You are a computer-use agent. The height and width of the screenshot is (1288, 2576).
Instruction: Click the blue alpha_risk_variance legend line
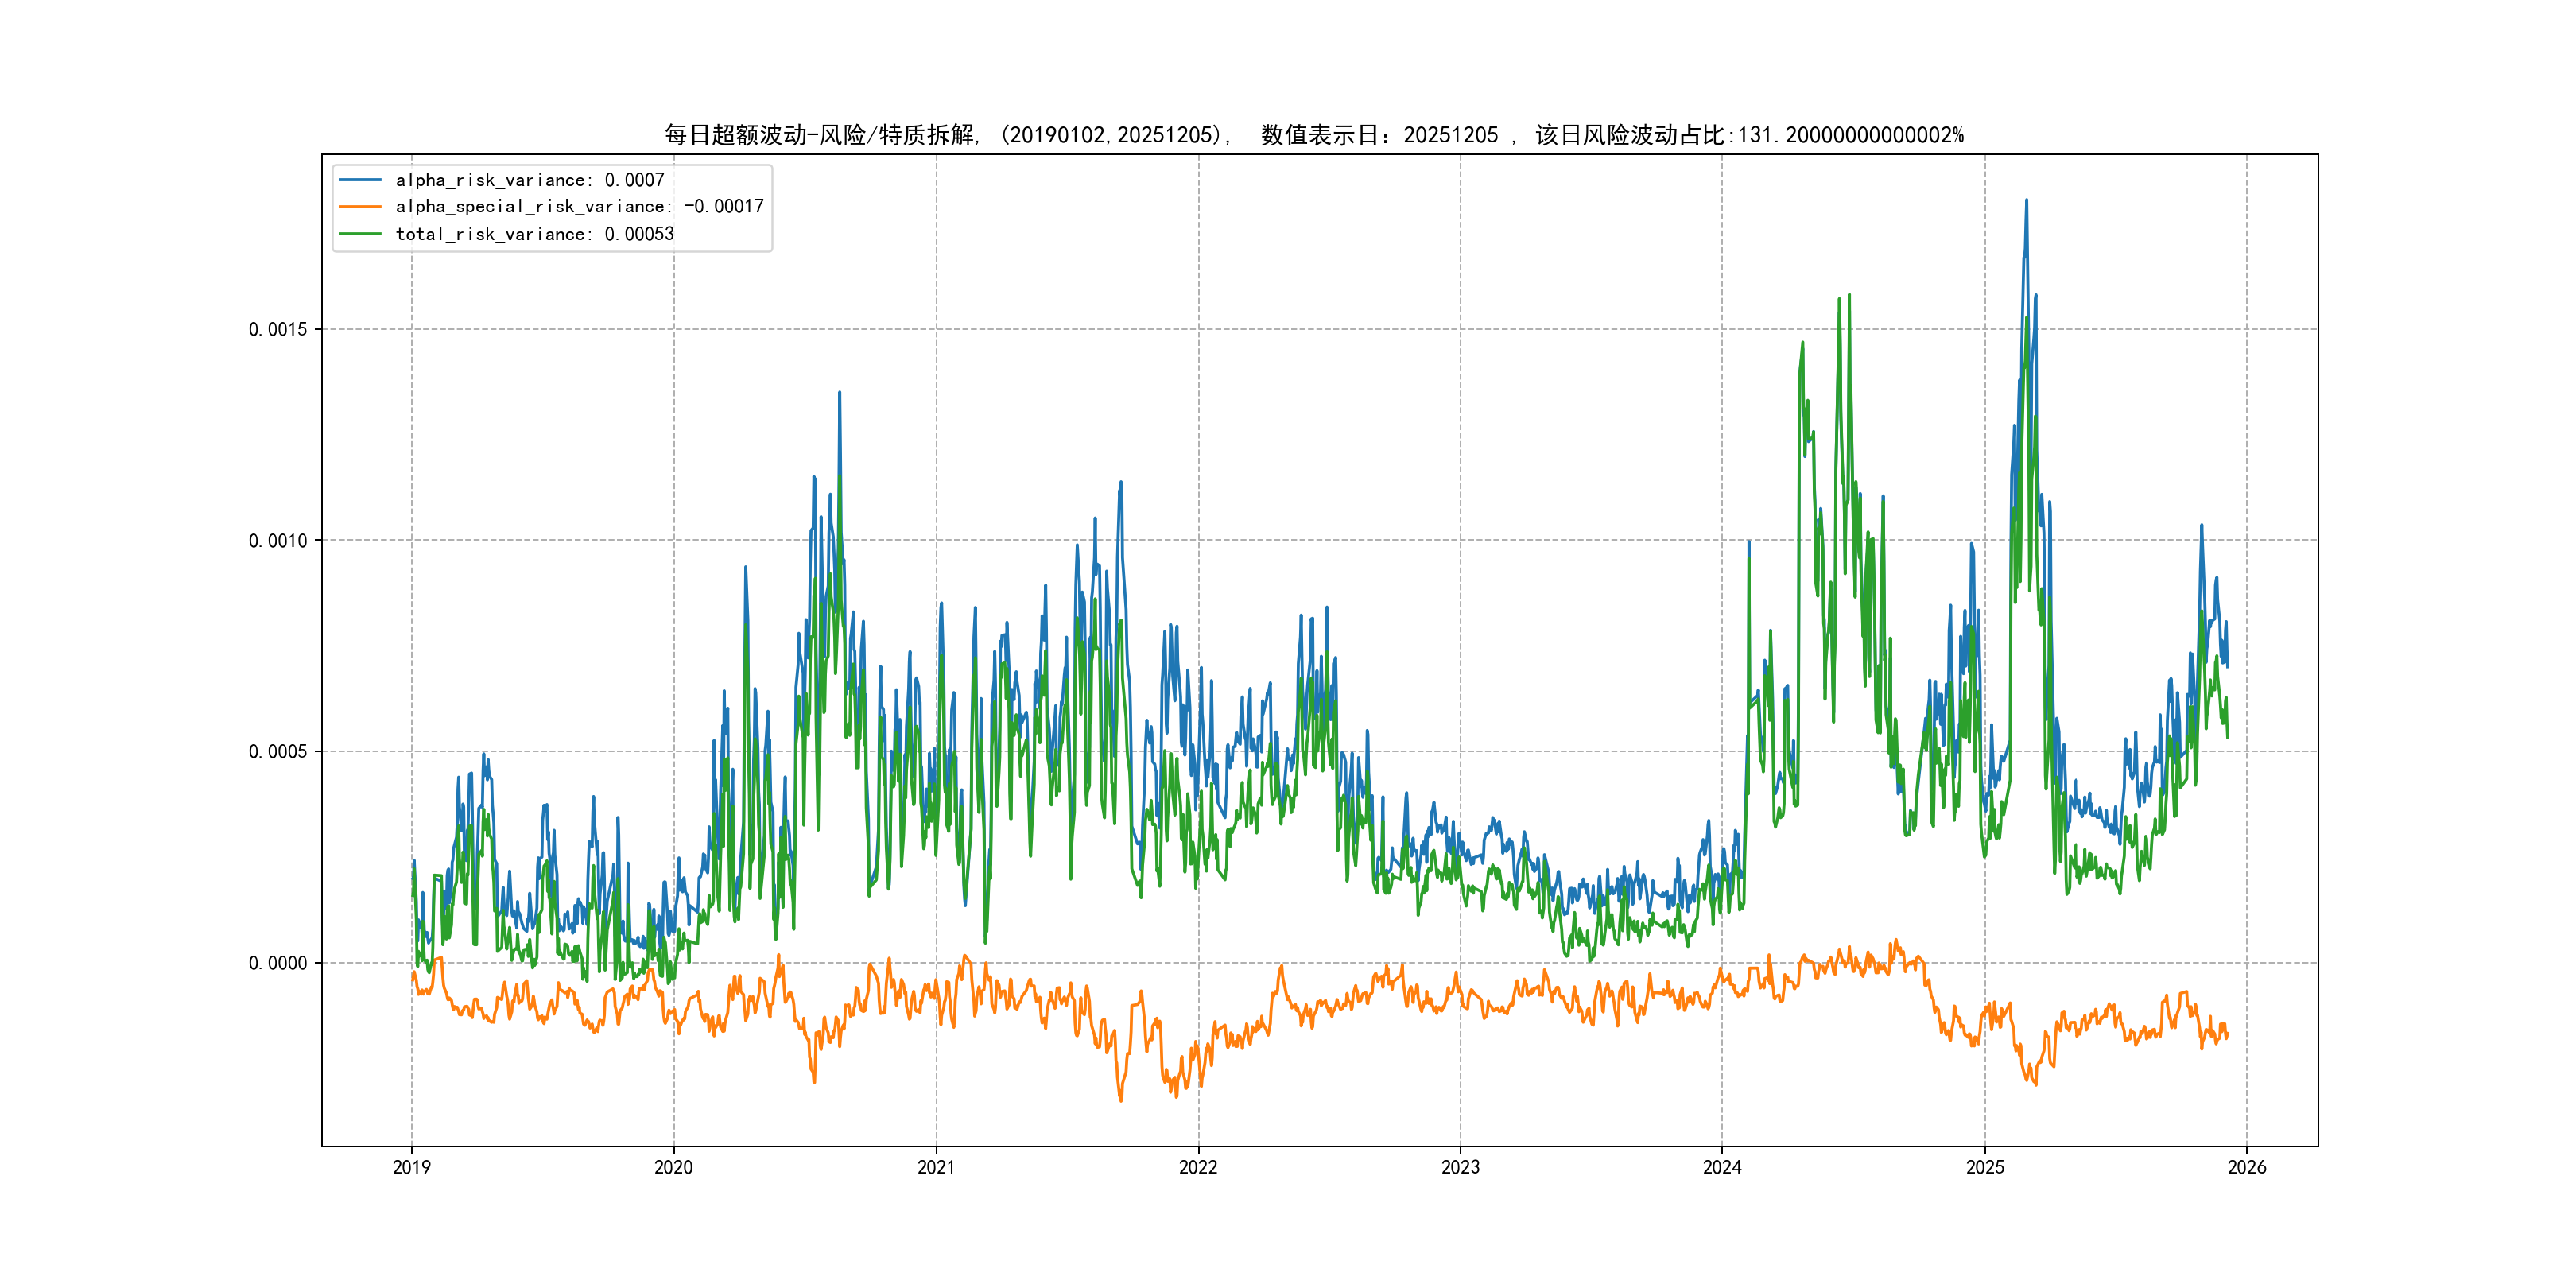pyautogui.click(x=360, y=180)
